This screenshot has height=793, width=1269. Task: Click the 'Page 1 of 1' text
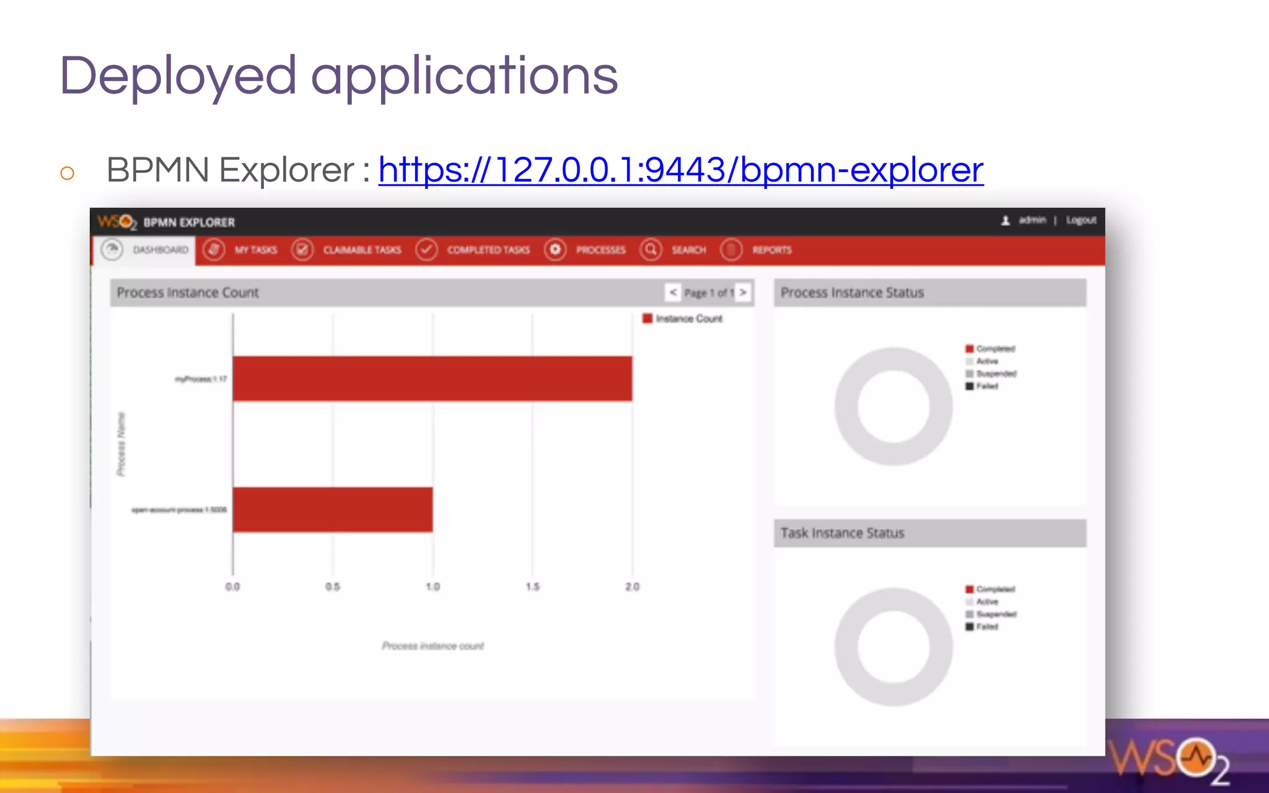pyautogui.click(x=708, y=292)
